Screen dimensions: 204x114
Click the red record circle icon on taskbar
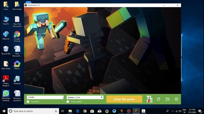click(129, 111)
